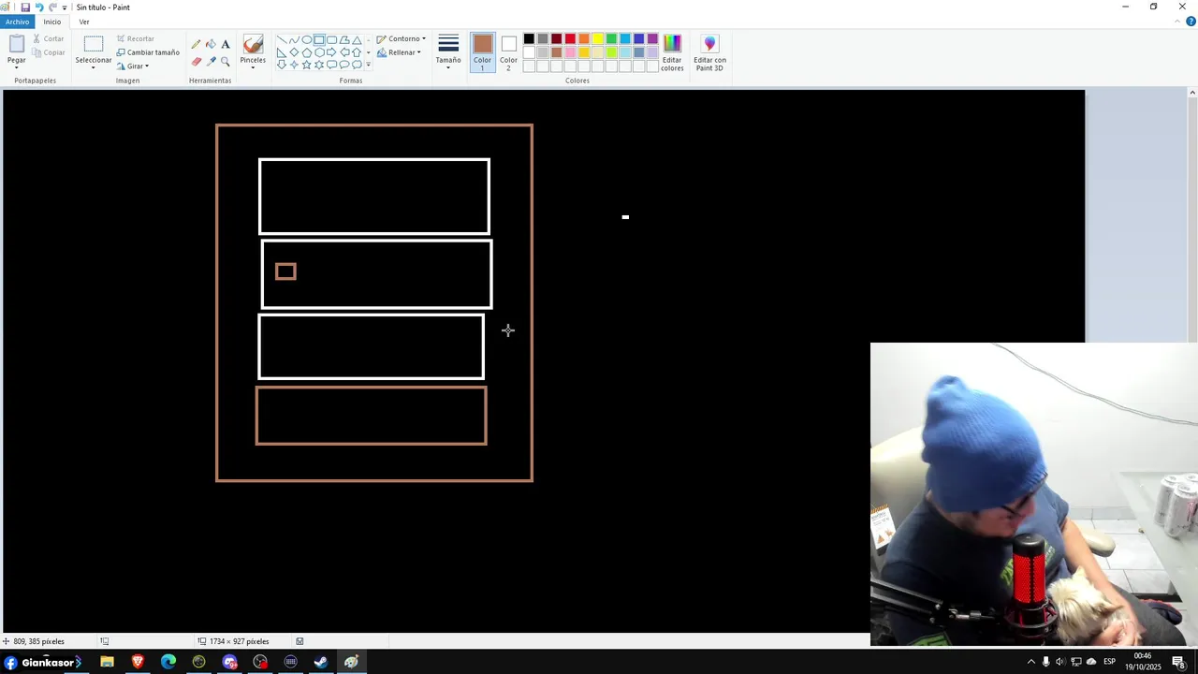The height and width of the screenshot is (674, 1198).
Task: Select the Eraser tool
Action: tap(196, 61)
